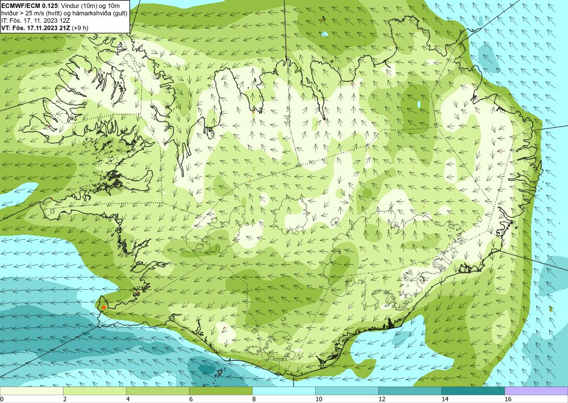Click the legend scale label '2'
This screenshot has width=568, height=403.
(65, 399)
